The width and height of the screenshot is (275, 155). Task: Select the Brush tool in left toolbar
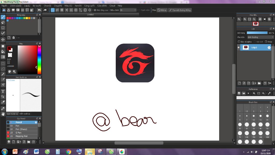tap(3, 17)
